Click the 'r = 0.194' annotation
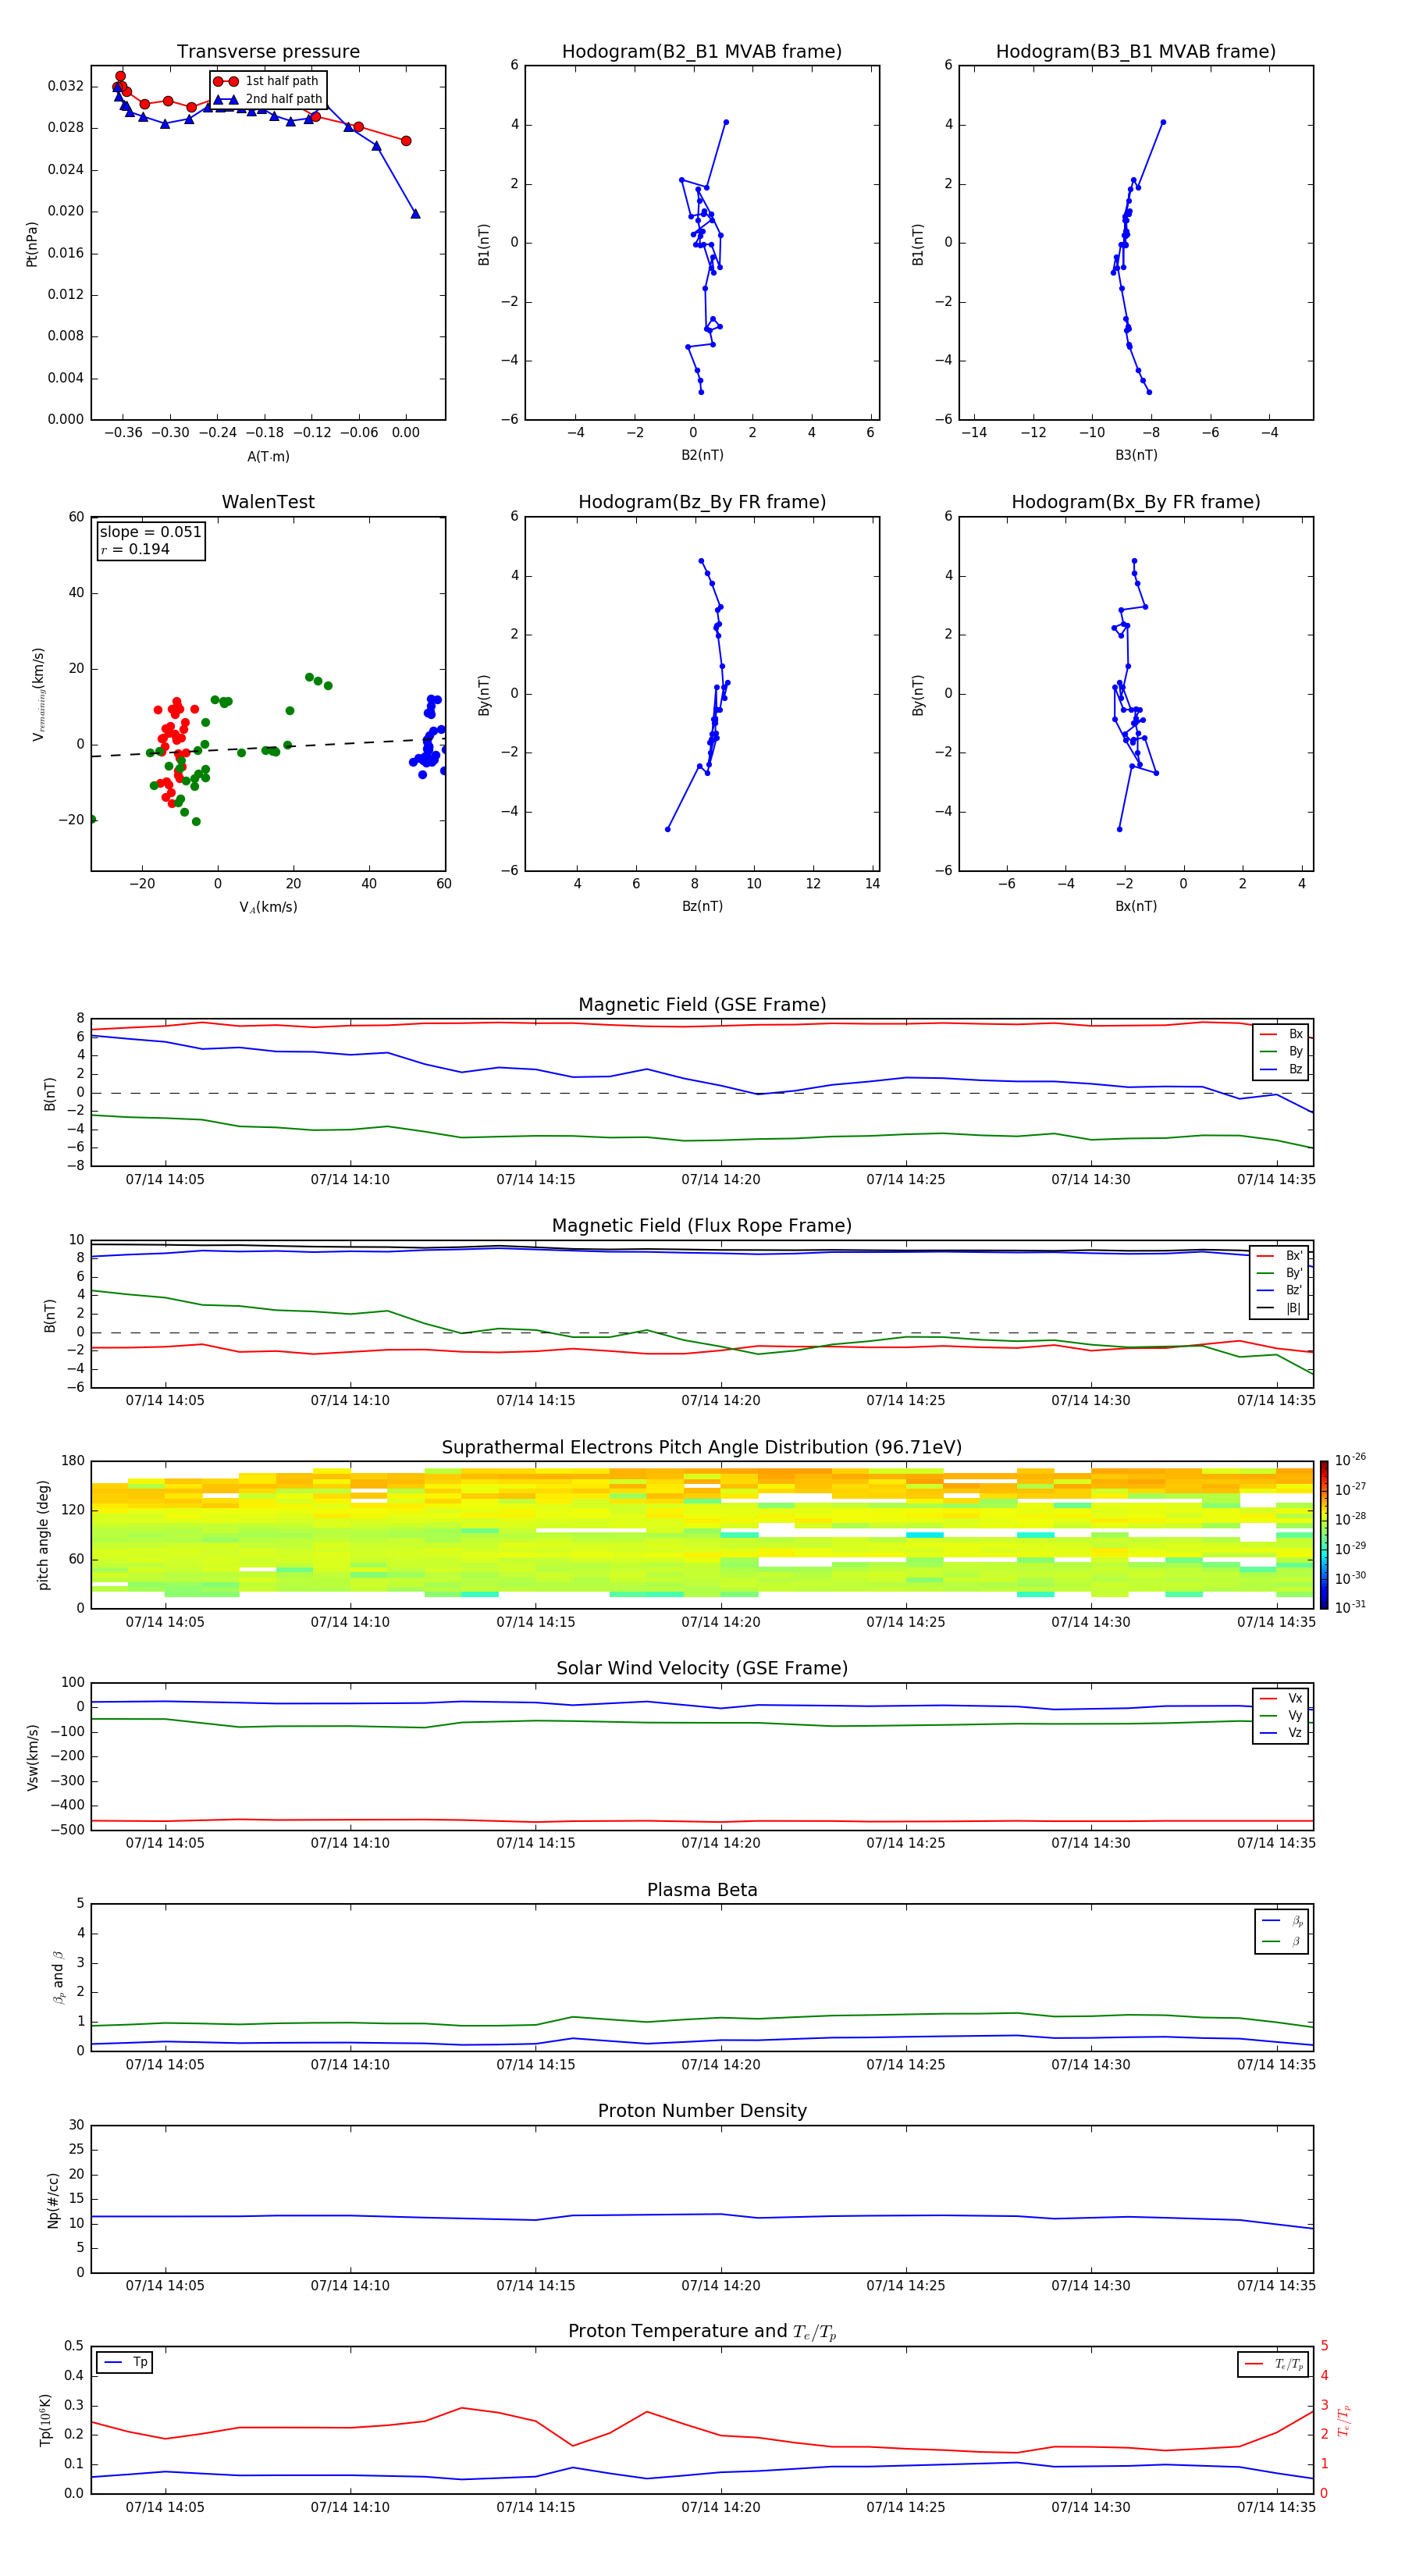1405x2576 pixels. tap(135, 549)
